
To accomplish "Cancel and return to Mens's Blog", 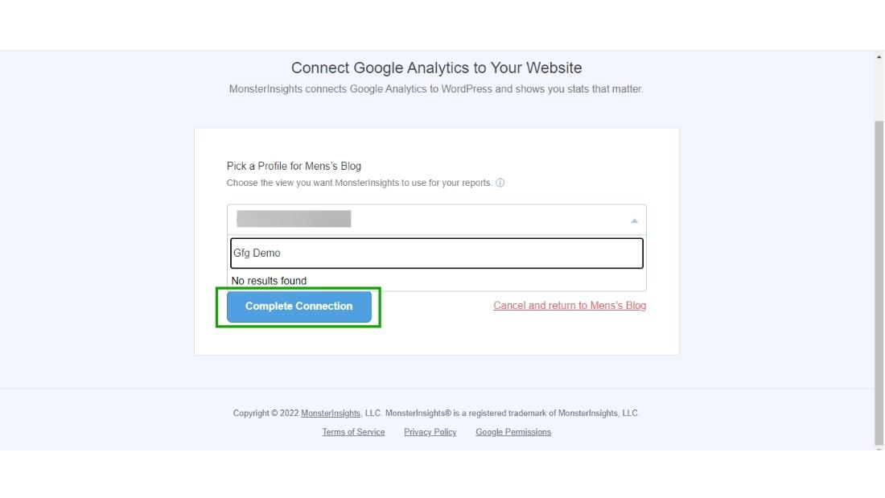I will pyautogui.click(x=570, y=306).
